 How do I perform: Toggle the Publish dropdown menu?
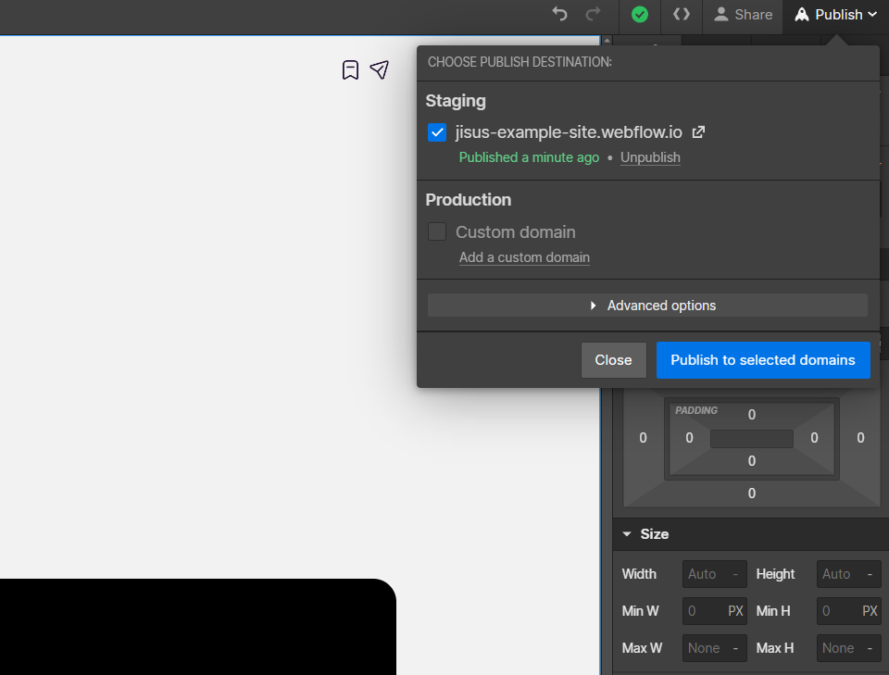tap(835, 15)
